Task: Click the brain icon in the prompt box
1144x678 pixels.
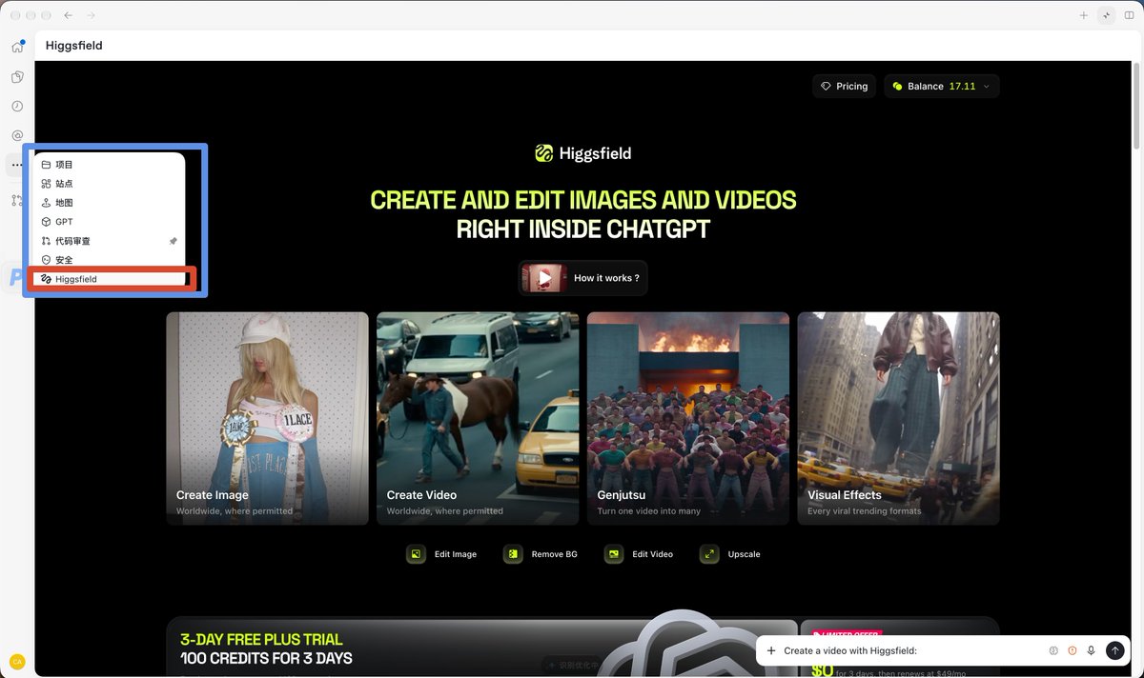Action: (1053, 650)
